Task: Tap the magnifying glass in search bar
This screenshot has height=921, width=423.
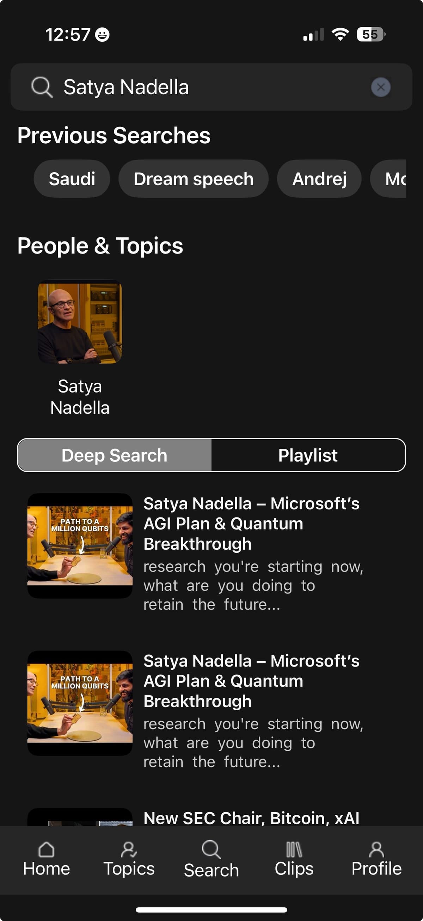Action: (x=42, y=87)
